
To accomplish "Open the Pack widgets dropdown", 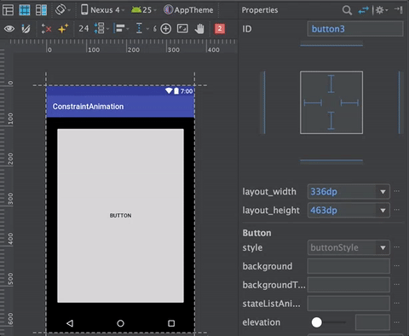I will (x=101, y=29).
